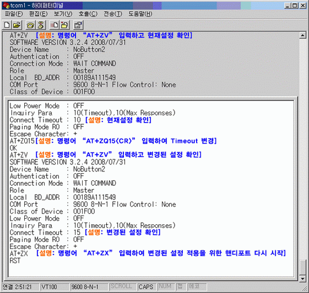309x293 pixels.
Task: Click the RST line in terminal
Action: point(15,261)
